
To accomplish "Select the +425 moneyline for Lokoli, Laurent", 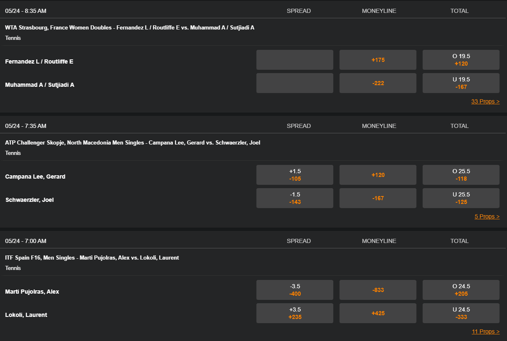I will click(378, 313).
